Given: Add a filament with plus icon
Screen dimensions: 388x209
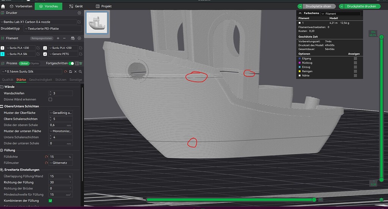Looking at the screenshot, I should (x=58, y=38).
